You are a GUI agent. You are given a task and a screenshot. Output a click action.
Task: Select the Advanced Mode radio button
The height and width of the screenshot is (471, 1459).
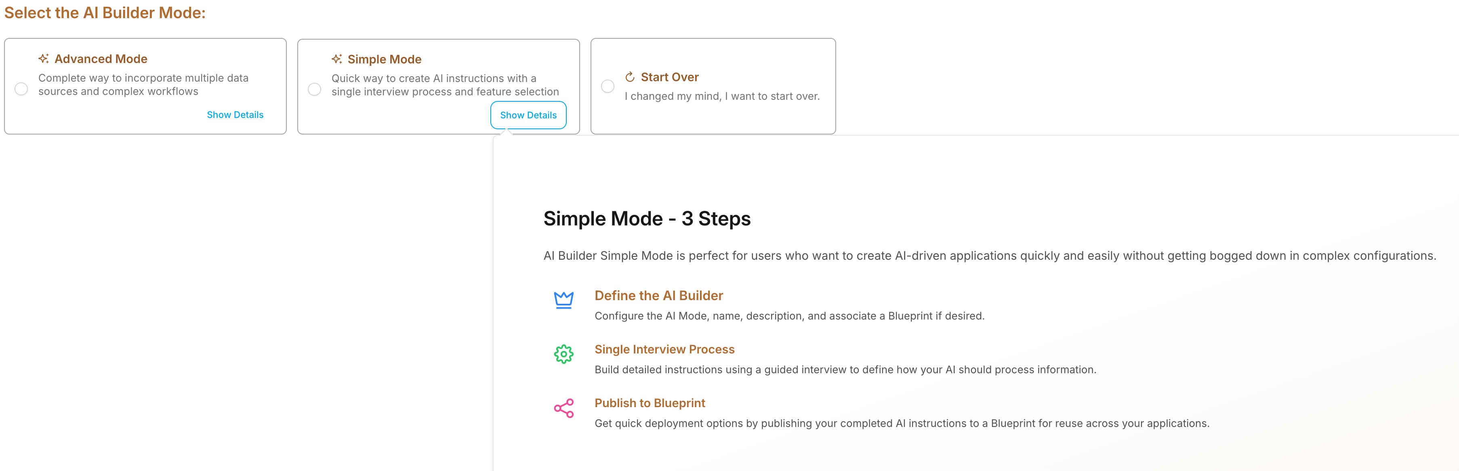point(21,89)
